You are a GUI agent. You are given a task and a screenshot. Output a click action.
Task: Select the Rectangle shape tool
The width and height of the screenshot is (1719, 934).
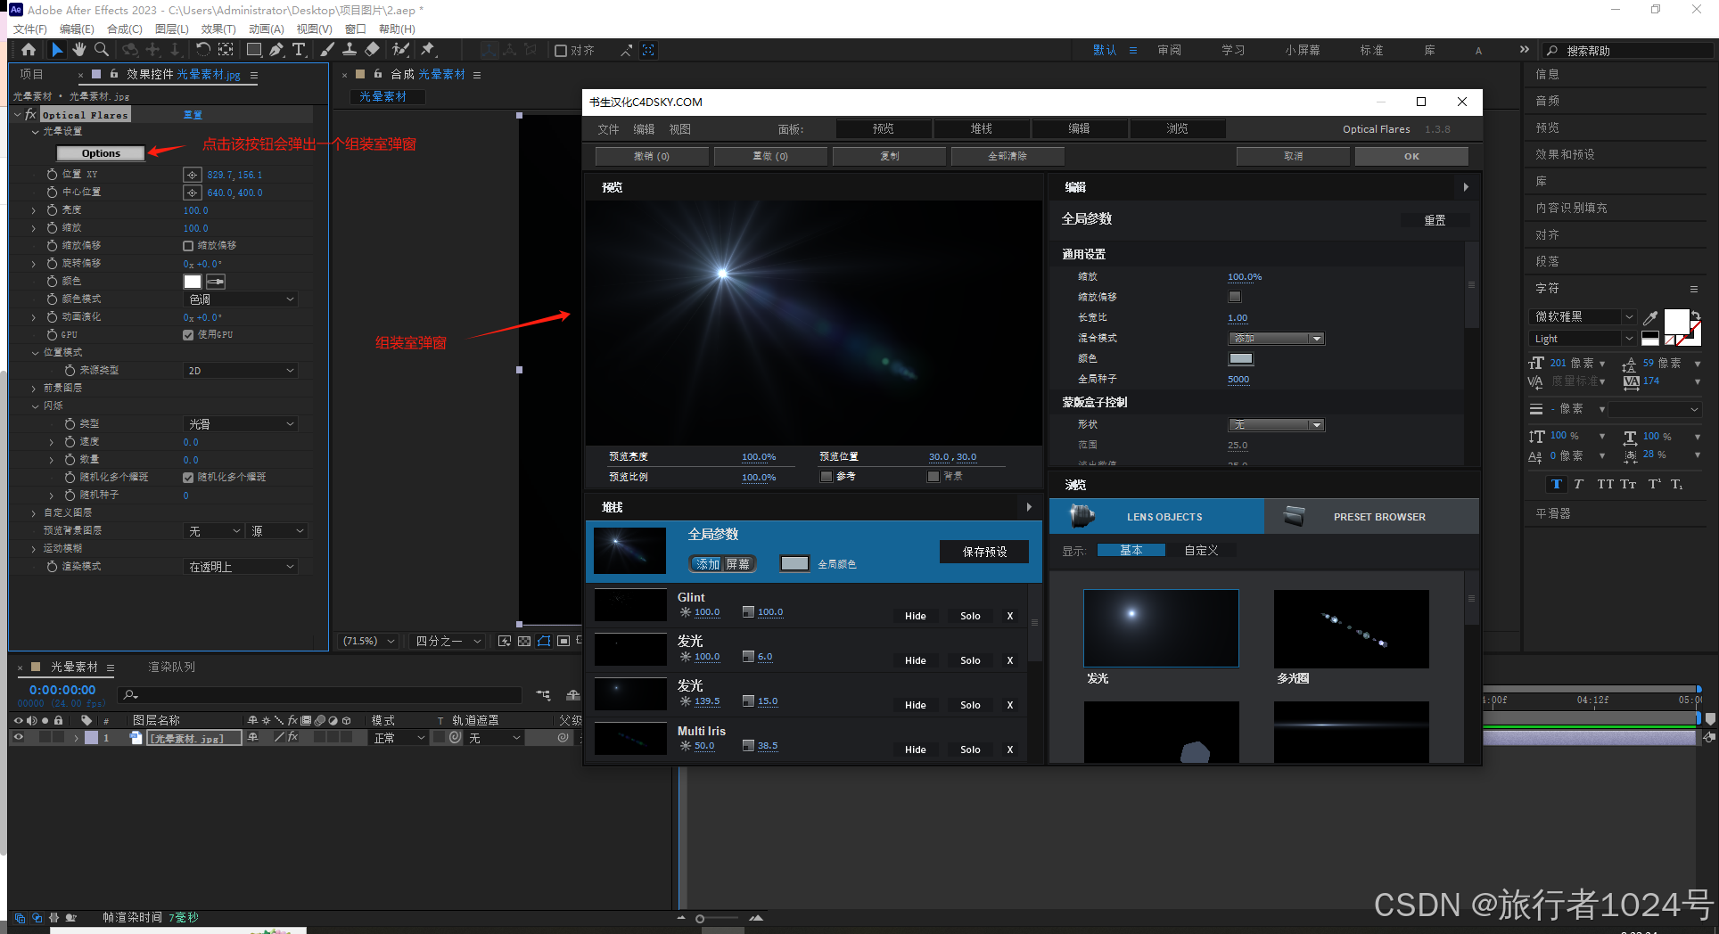coord(254,50)
